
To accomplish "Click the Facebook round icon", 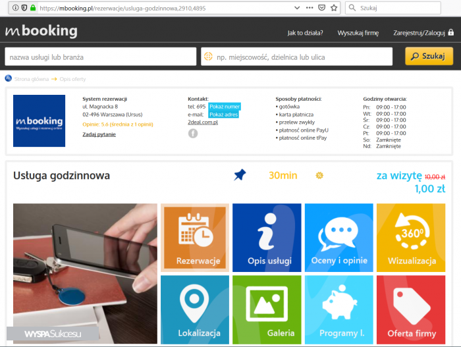I will (x=193, y=134).
